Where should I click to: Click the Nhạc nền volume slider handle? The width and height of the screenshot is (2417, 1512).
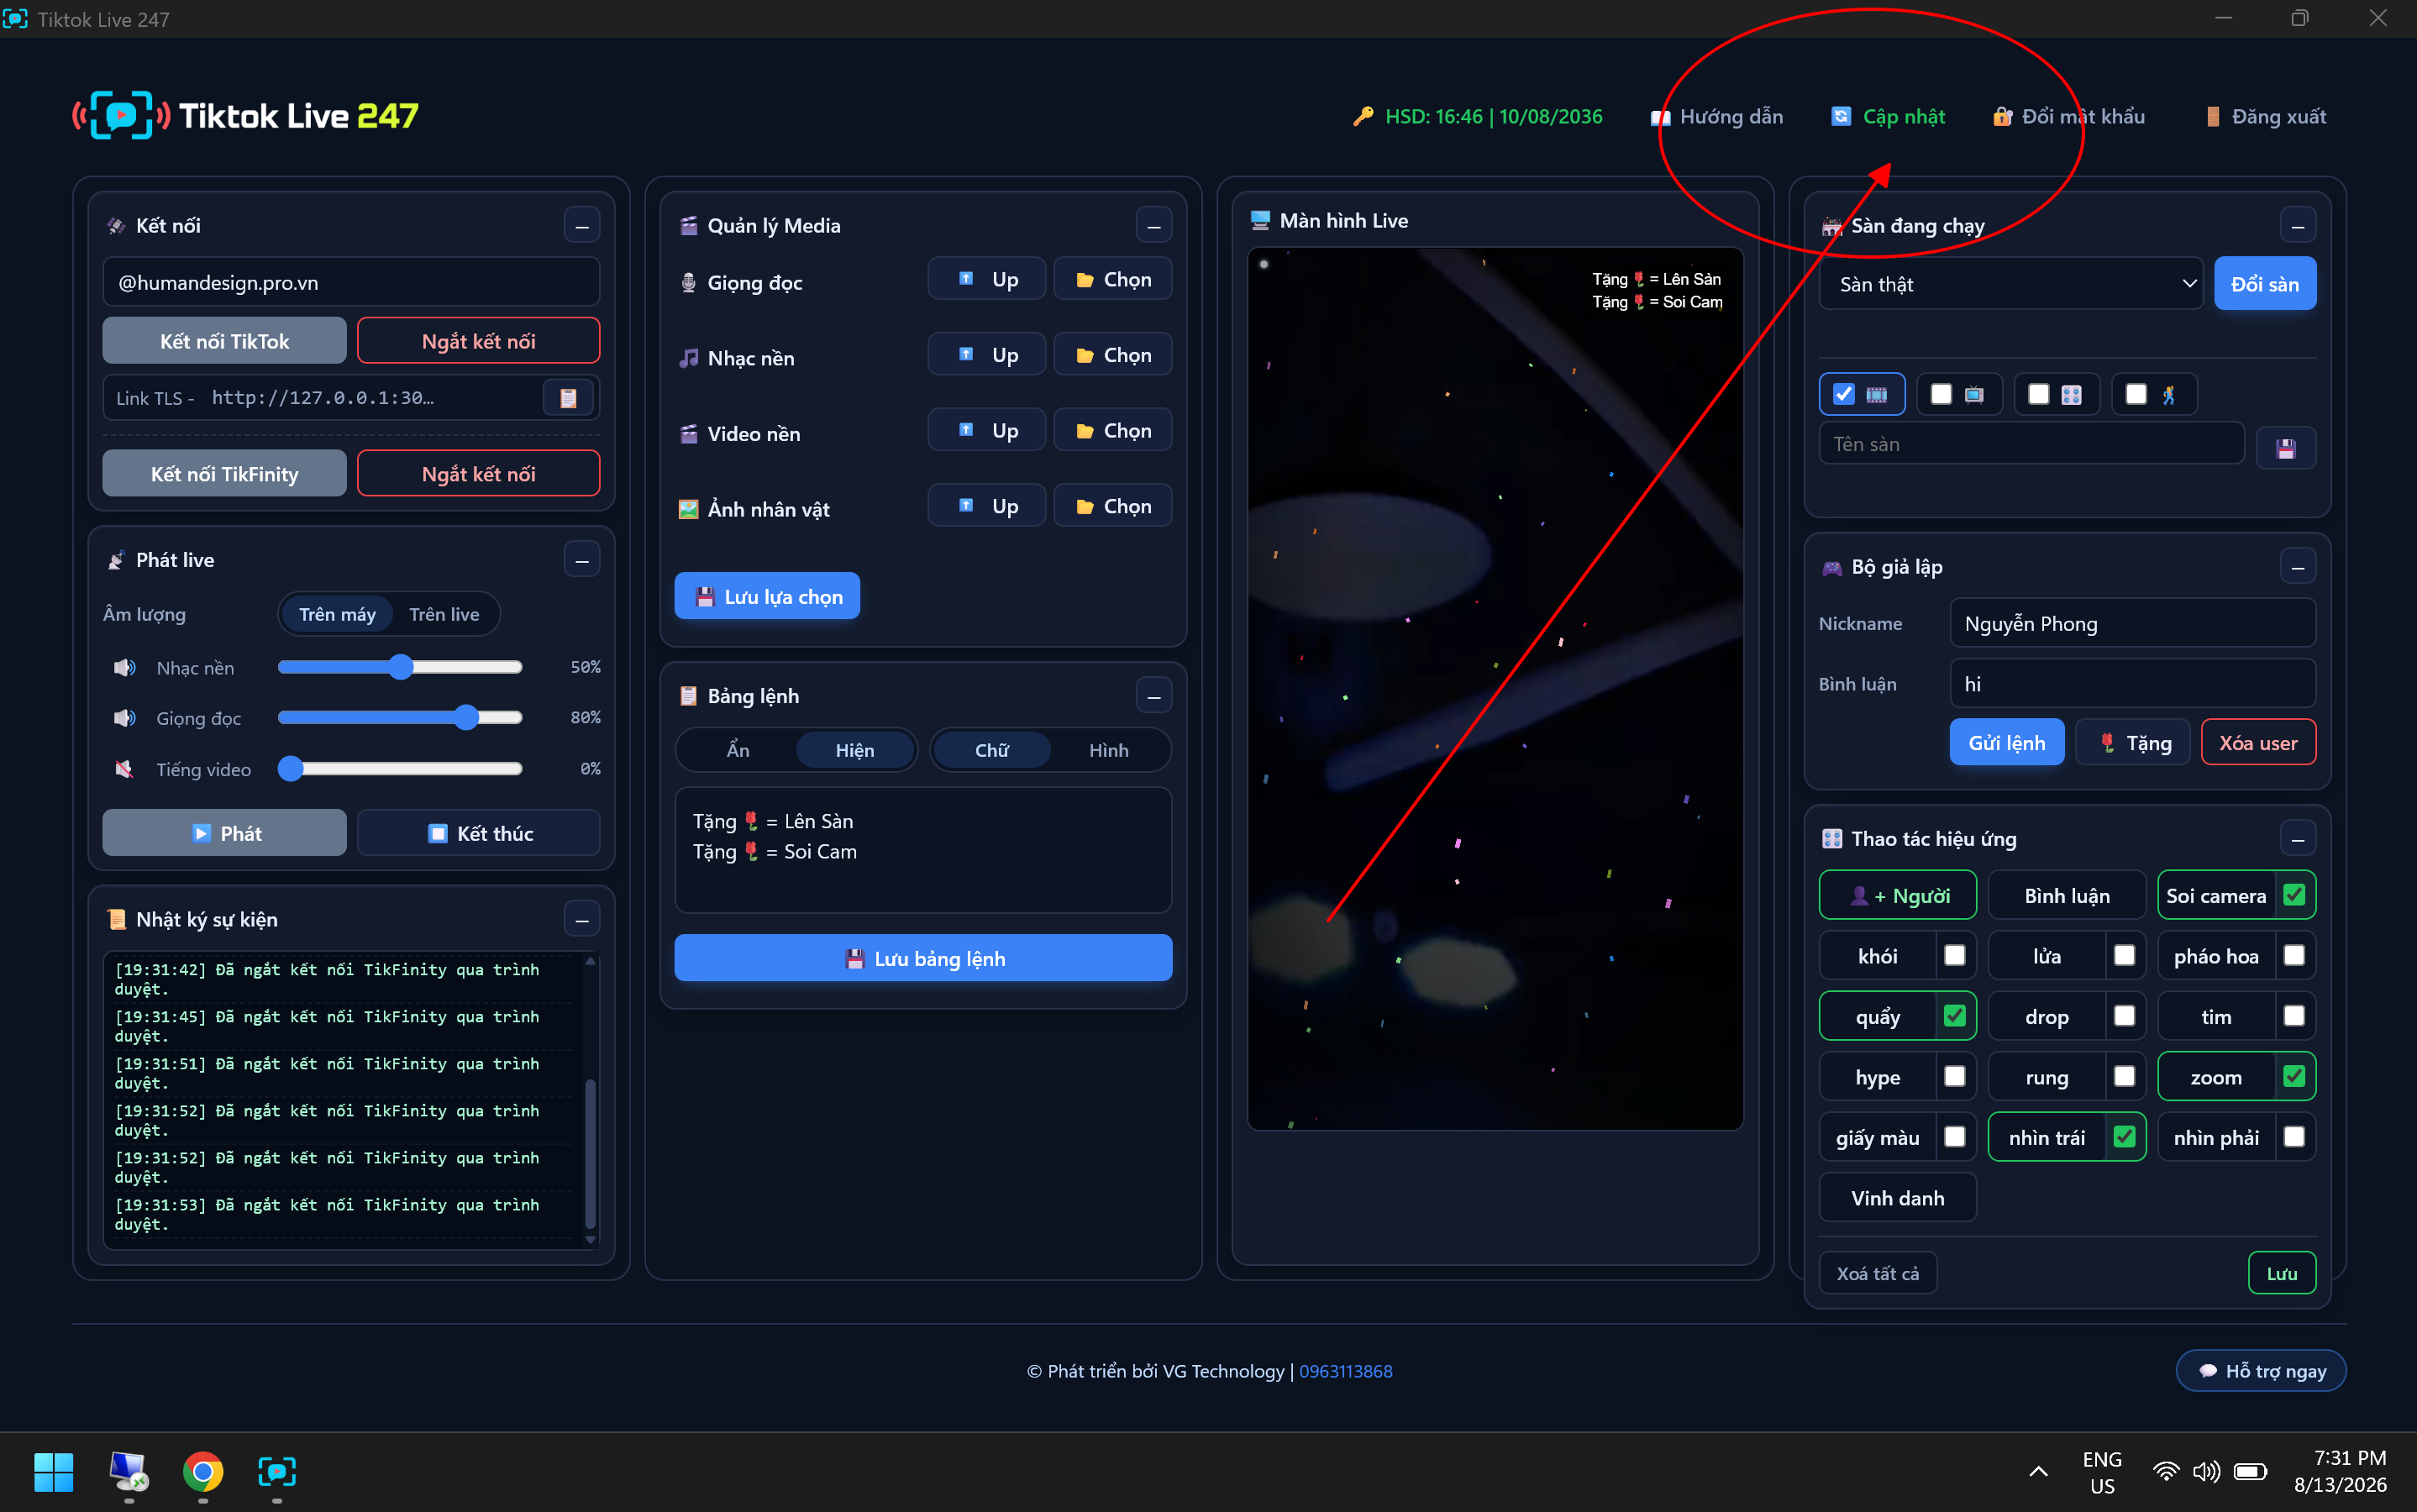click(401, 667)
